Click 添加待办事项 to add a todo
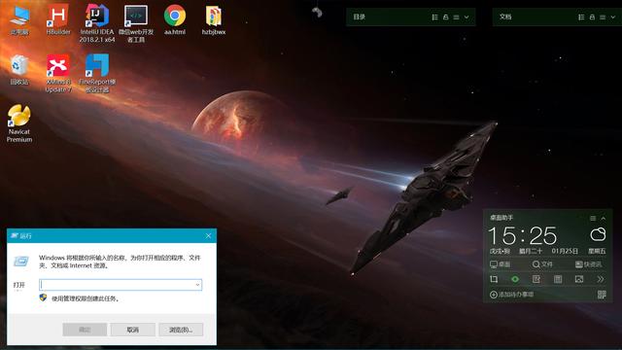 512,295
